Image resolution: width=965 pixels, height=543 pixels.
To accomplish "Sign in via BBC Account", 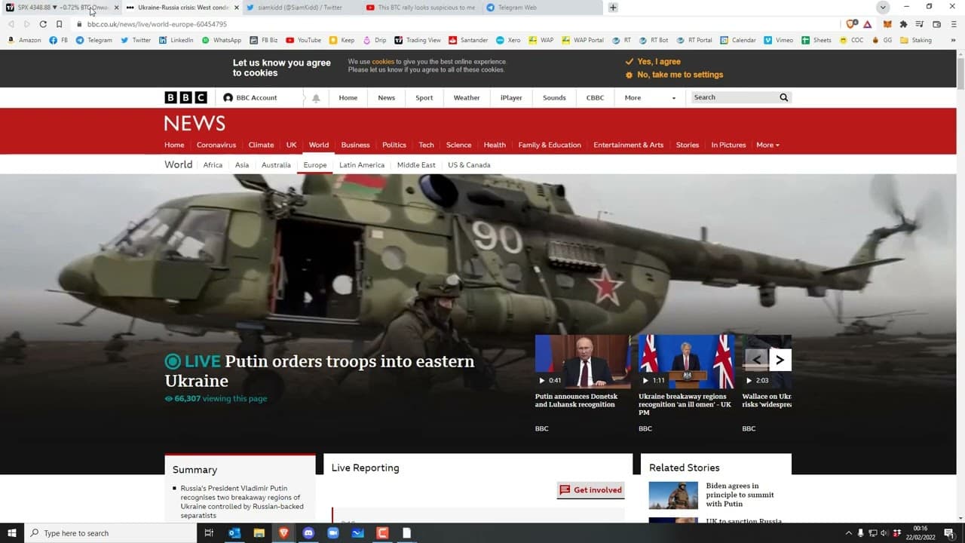I will point(250,98).
